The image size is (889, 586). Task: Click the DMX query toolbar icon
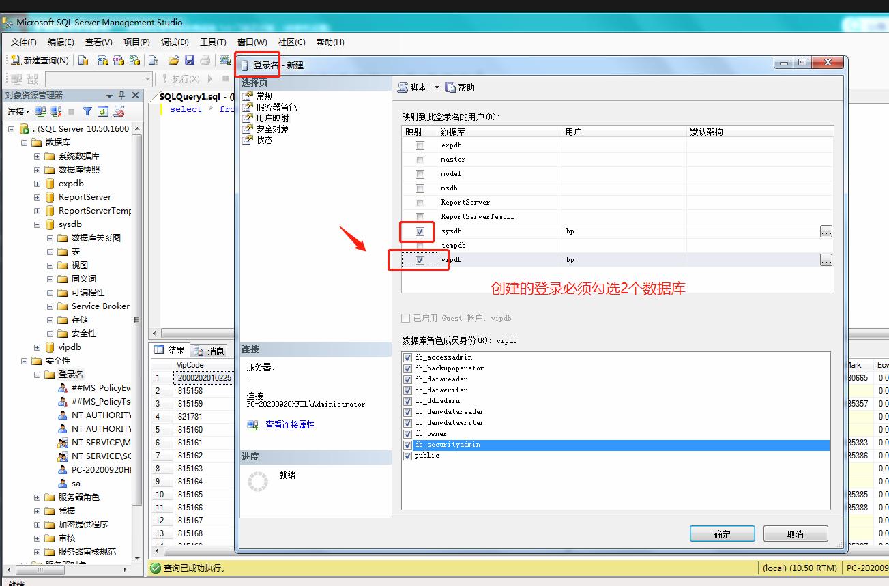coord(119,60)
